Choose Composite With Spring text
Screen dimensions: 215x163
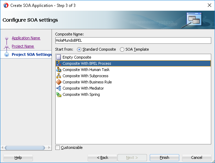coord(81,94)
